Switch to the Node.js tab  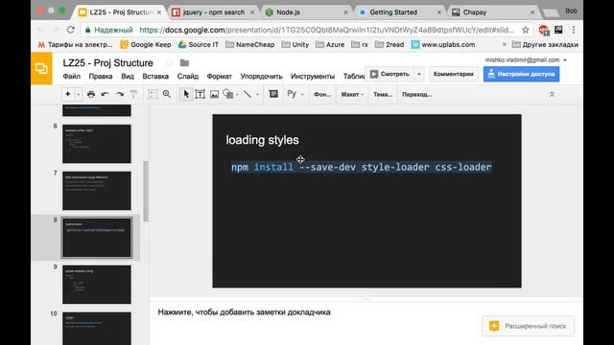pos(307,12)
